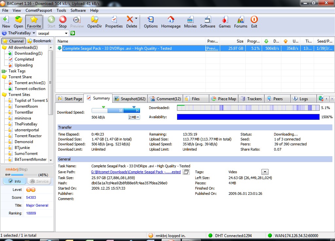Screen dimensions: 335x241
Task: Stop the task with red Stop icon
Action: [62, 22]
